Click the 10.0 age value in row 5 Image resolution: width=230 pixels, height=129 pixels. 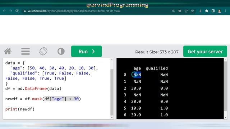click(x=136, y=108)
